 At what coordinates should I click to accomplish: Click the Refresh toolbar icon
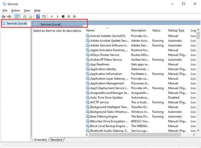click(x=25, y=17)
